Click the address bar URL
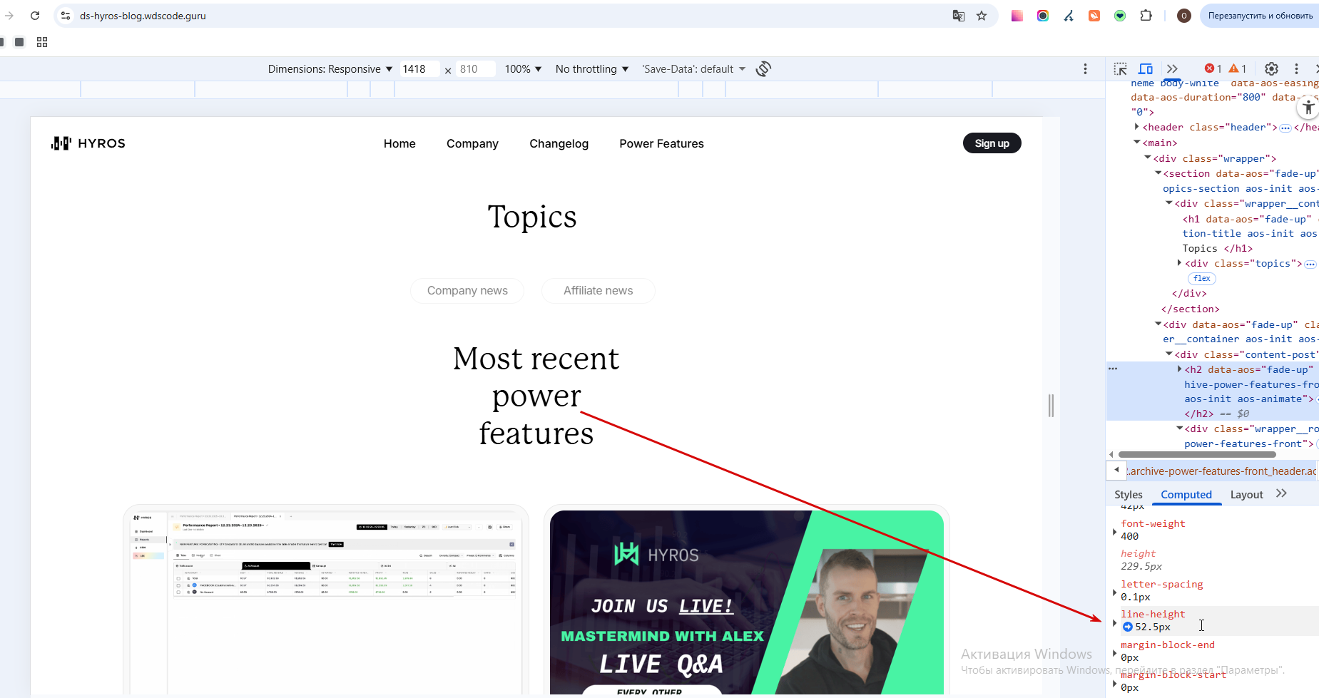The image size is (1319, 698). [x=143, y=15]
